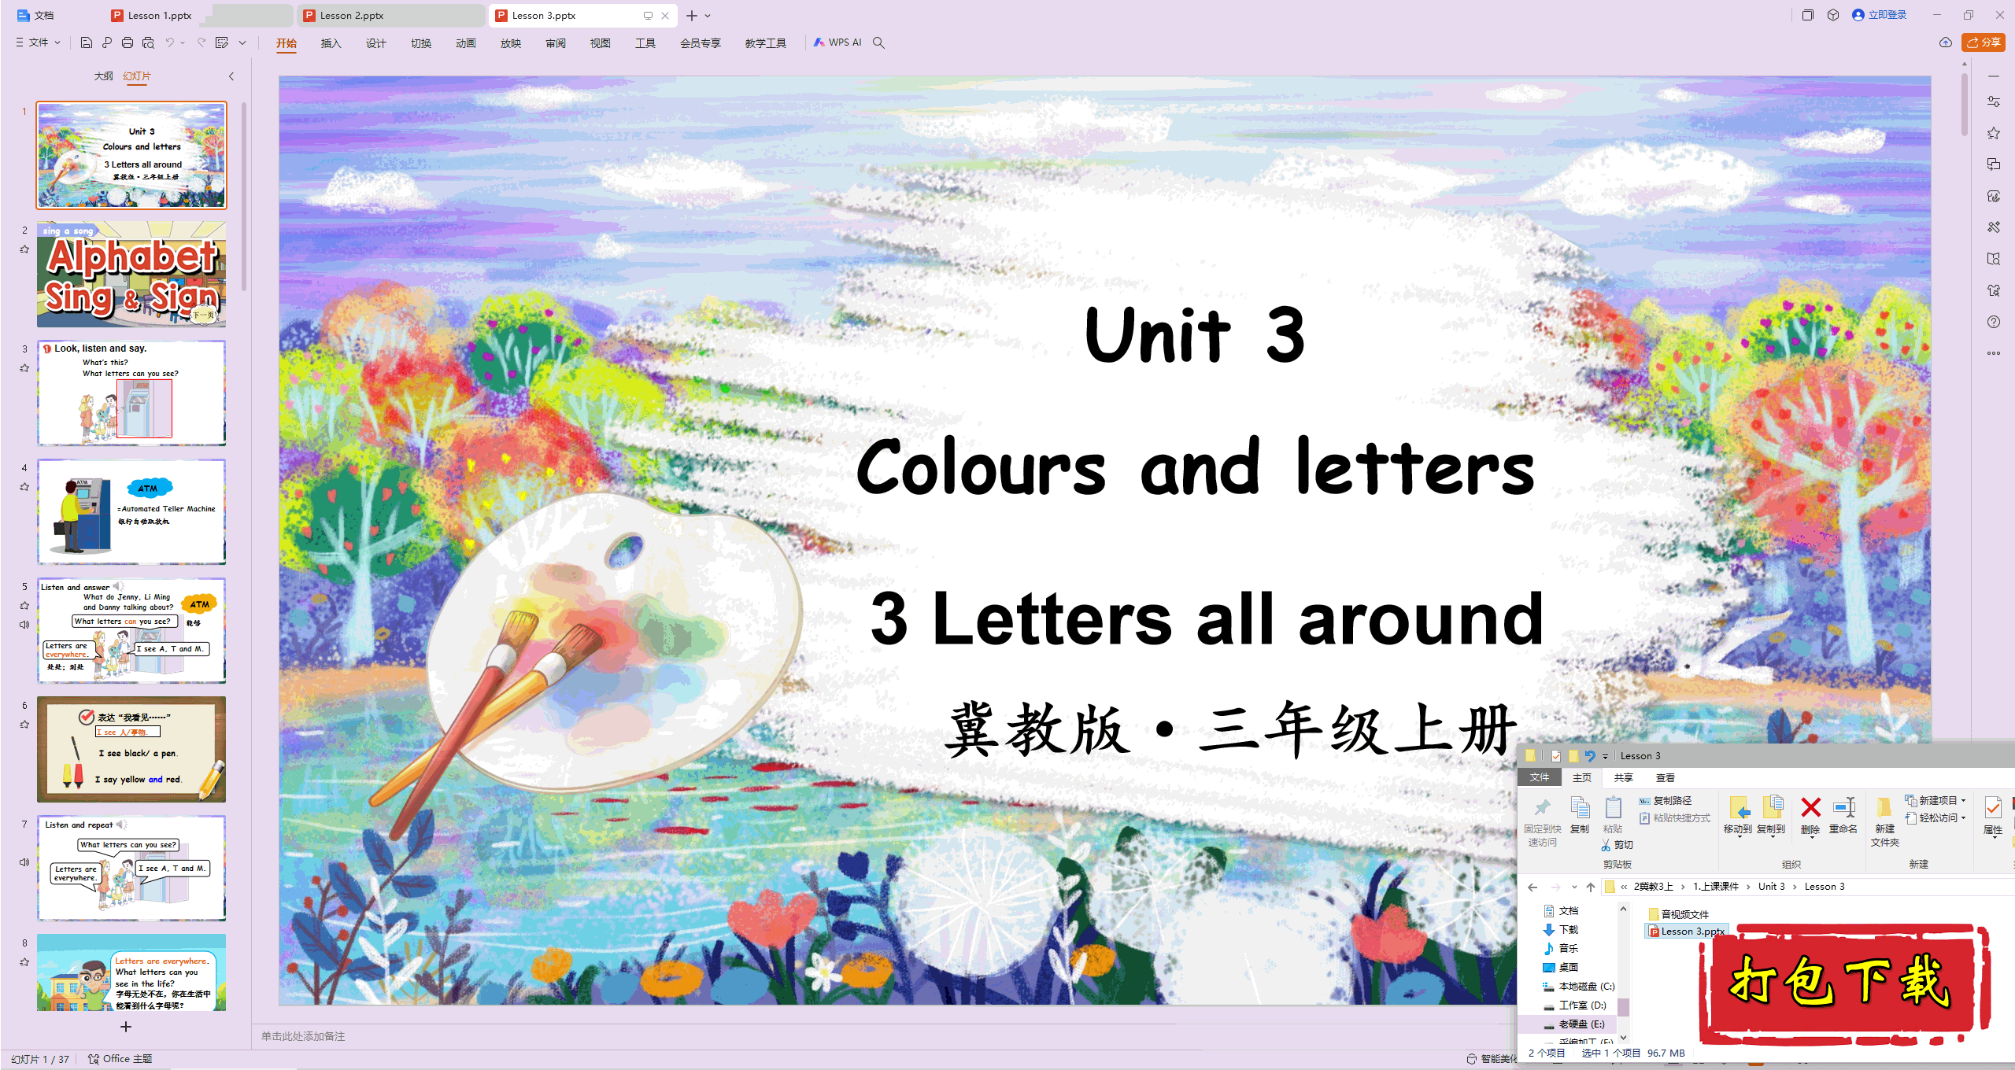2015x1070 pixels.
Task: Click the Cut scissors in Explorer ribbon
Action: tap(1617, 845)
